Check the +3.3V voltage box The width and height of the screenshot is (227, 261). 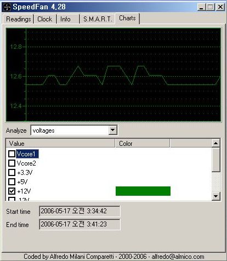(12, 172)
